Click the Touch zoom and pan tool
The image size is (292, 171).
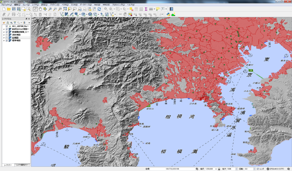35,9
